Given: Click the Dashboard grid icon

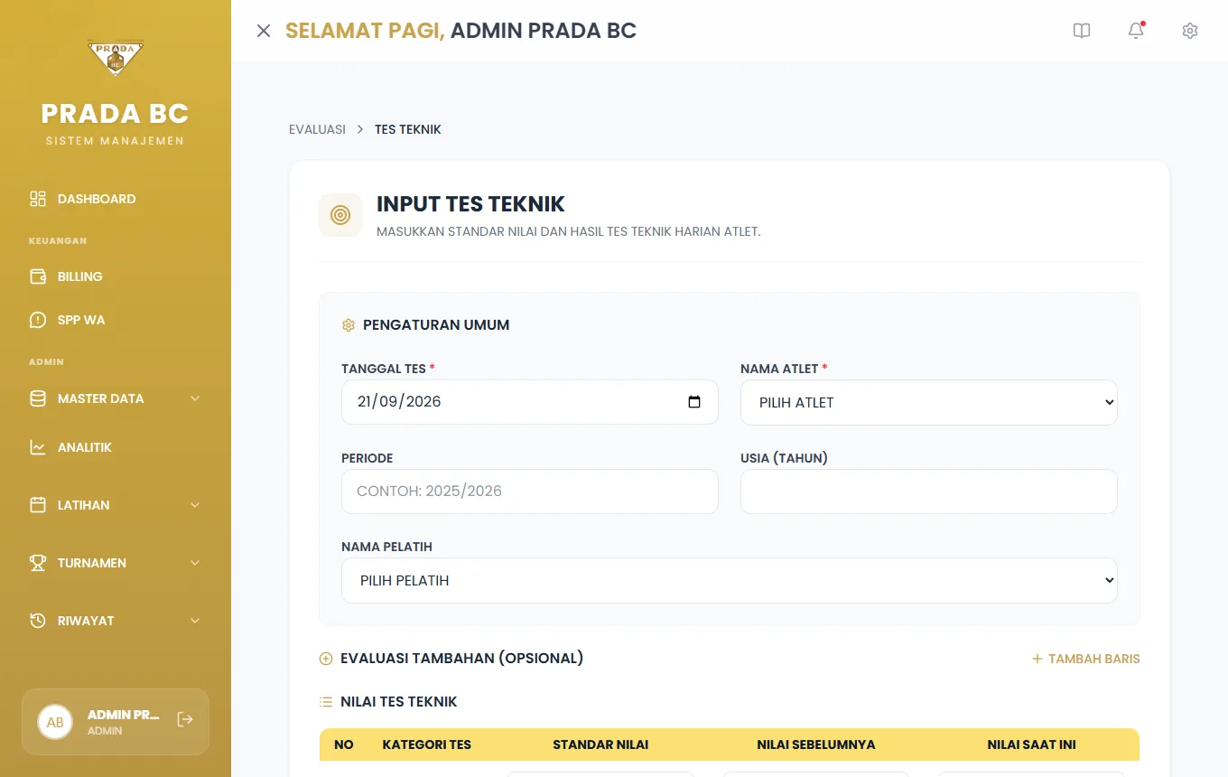Looking at the screenshot, I should coord(38,199).
